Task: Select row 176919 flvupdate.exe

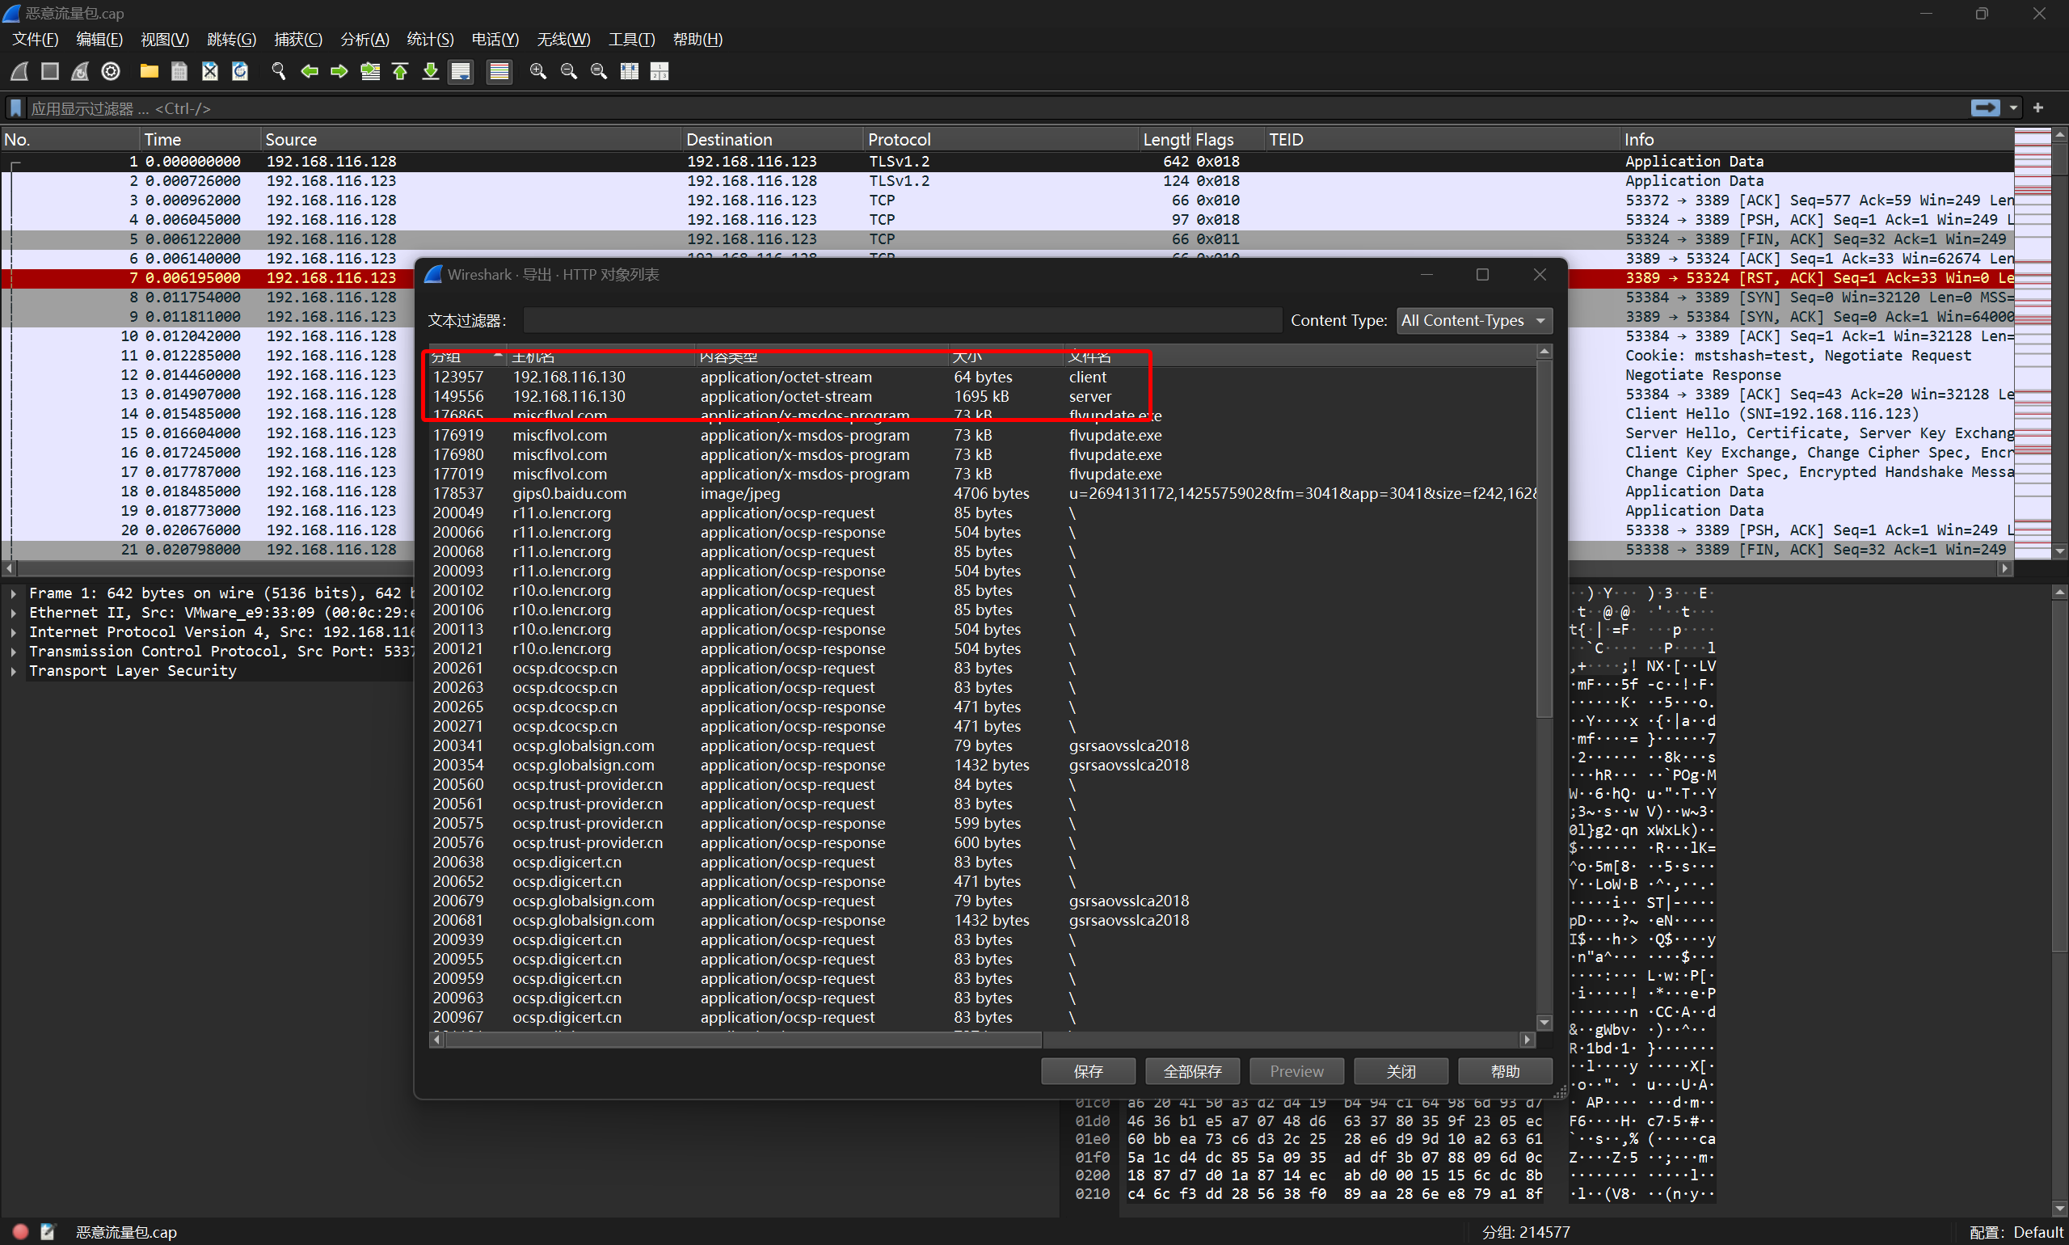Action: pyautogui.click(x=982, y=435)
